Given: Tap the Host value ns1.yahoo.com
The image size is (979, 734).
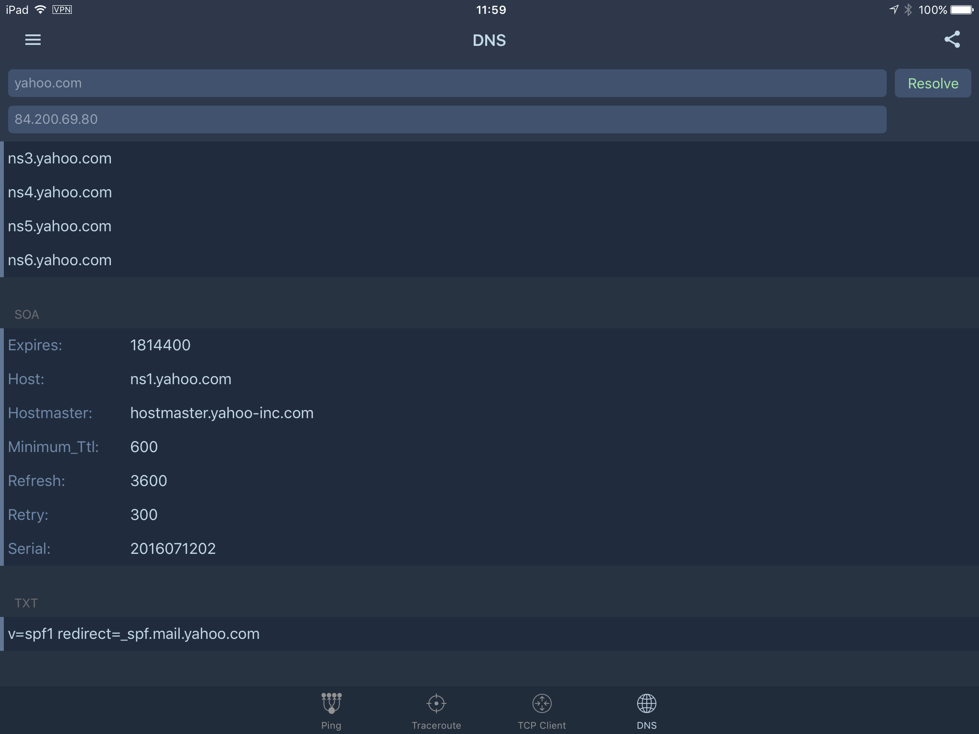Looking at the screenshot, I should [181, 379].
